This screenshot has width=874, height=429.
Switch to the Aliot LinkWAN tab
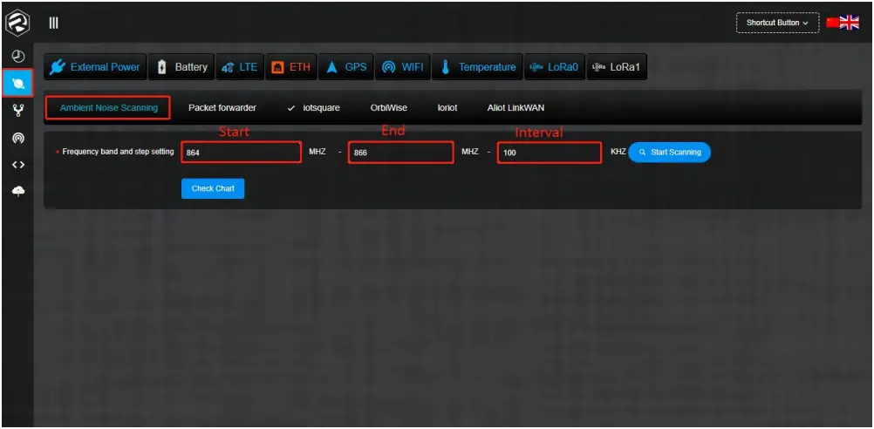tap(516, 108)
